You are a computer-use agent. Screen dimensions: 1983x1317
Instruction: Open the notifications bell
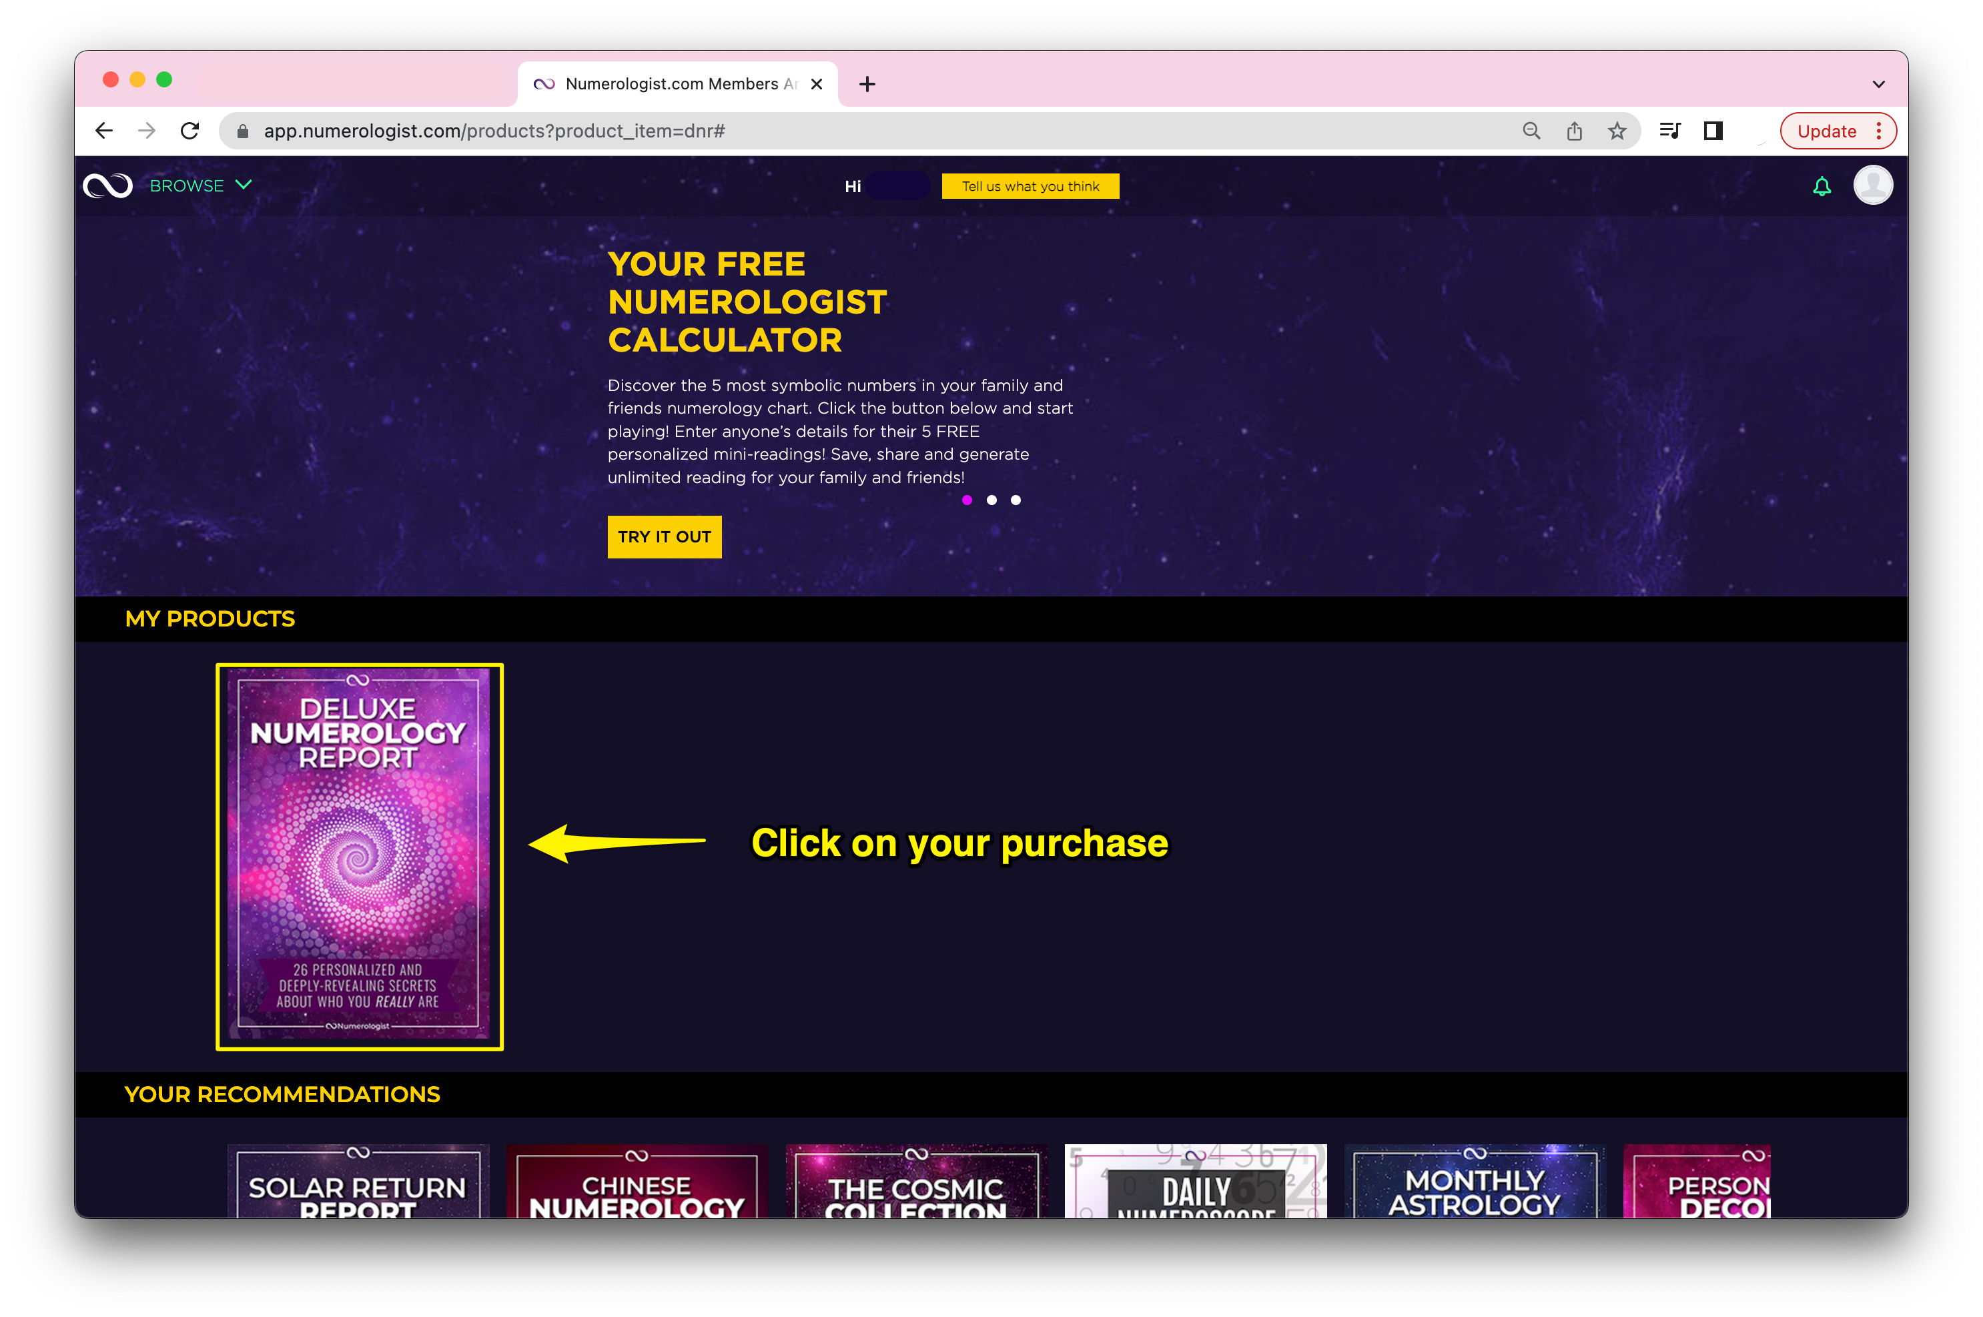[1821, 186]
